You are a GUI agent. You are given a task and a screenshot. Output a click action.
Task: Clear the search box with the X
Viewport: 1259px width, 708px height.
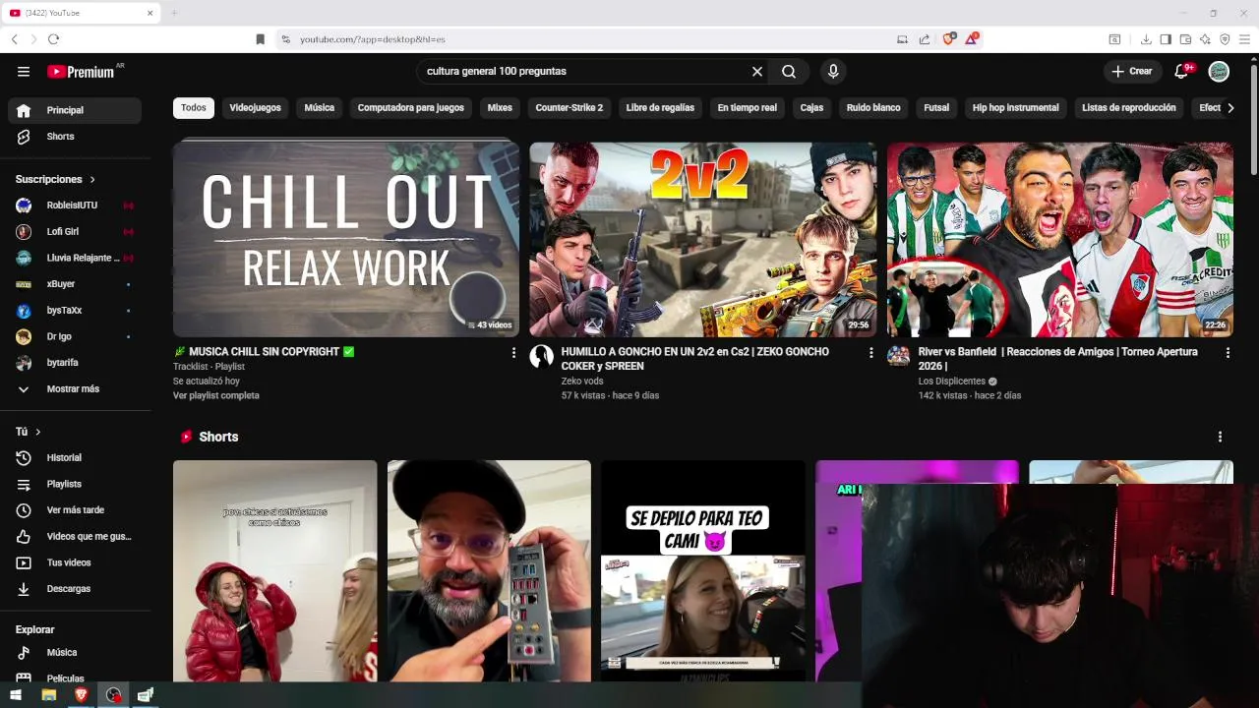(x=757, y=72)
